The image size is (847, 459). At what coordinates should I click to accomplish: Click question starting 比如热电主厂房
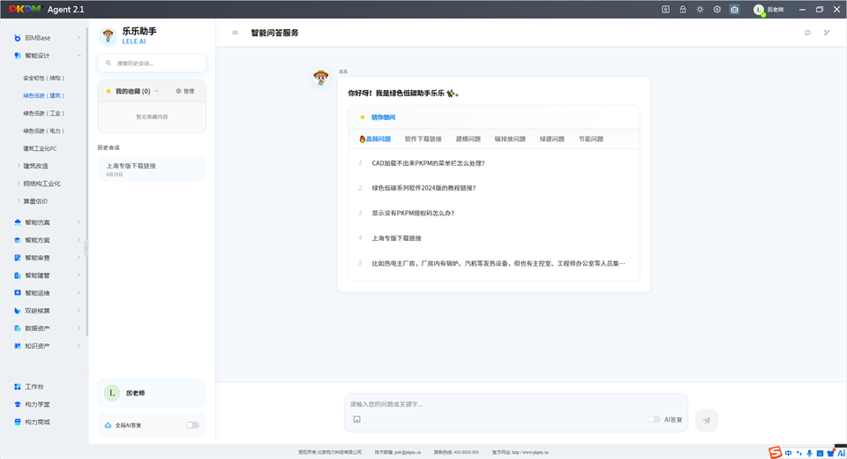click(498, 263)
